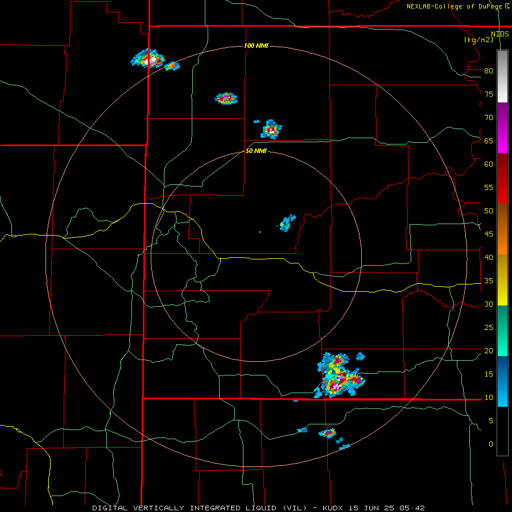
Task: Click the "15 JUN 25" date in the caption
Action: [371, 508]
